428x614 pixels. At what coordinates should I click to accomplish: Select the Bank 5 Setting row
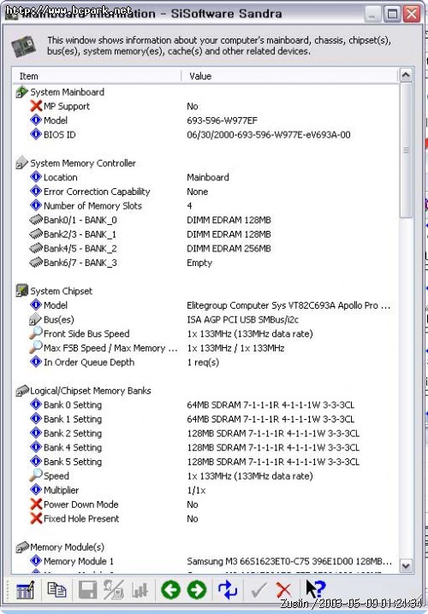[205, 461]
